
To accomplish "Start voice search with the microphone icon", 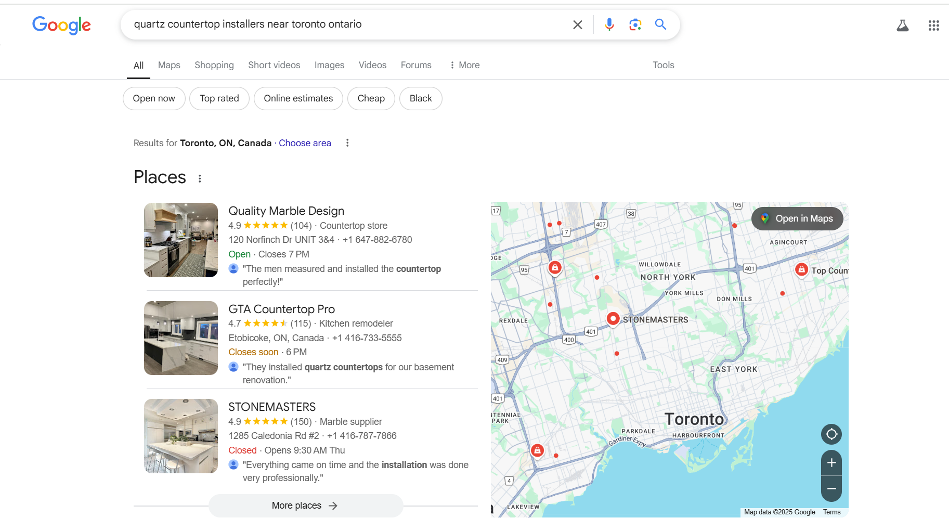I will tap(609, 24).
